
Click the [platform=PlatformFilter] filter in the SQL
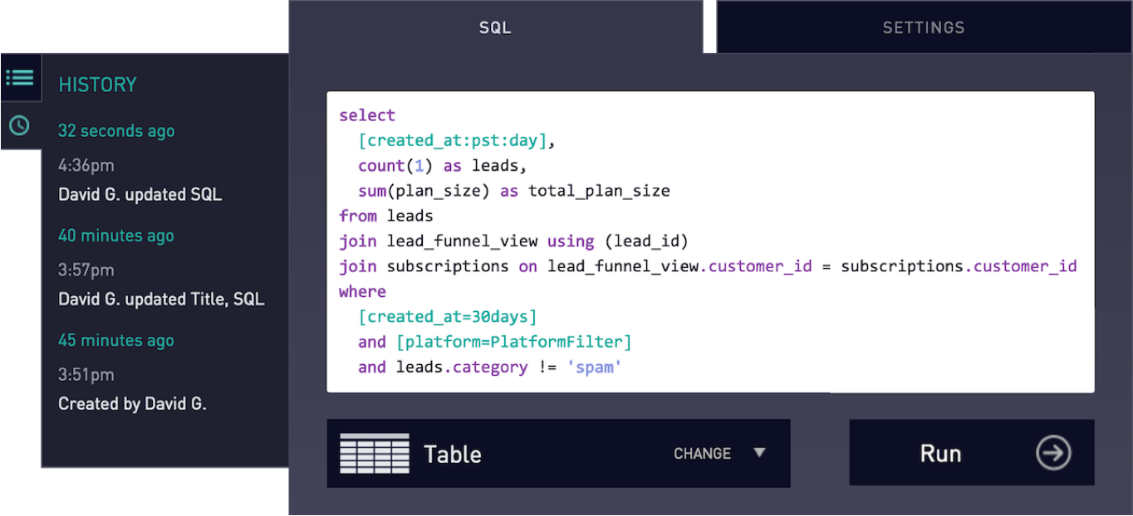pos(513,342)
